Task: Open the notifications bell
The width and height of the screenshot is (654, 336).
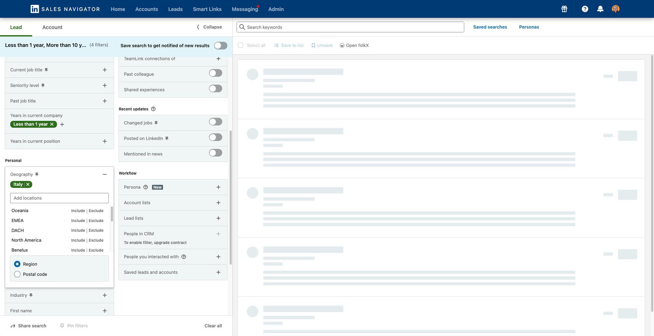Action: pos(600,9)
